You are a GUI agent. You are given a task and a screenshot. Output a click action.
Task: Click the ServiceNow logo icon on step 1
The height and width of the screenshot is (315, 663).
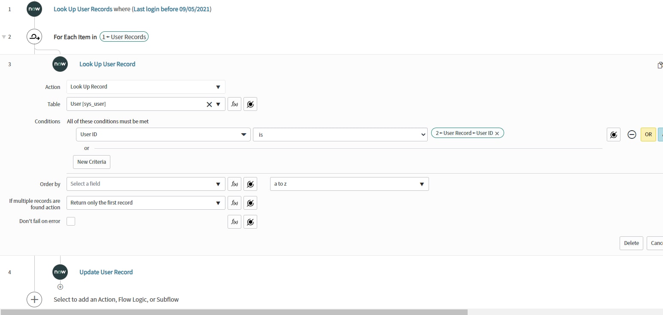point(34,9)
